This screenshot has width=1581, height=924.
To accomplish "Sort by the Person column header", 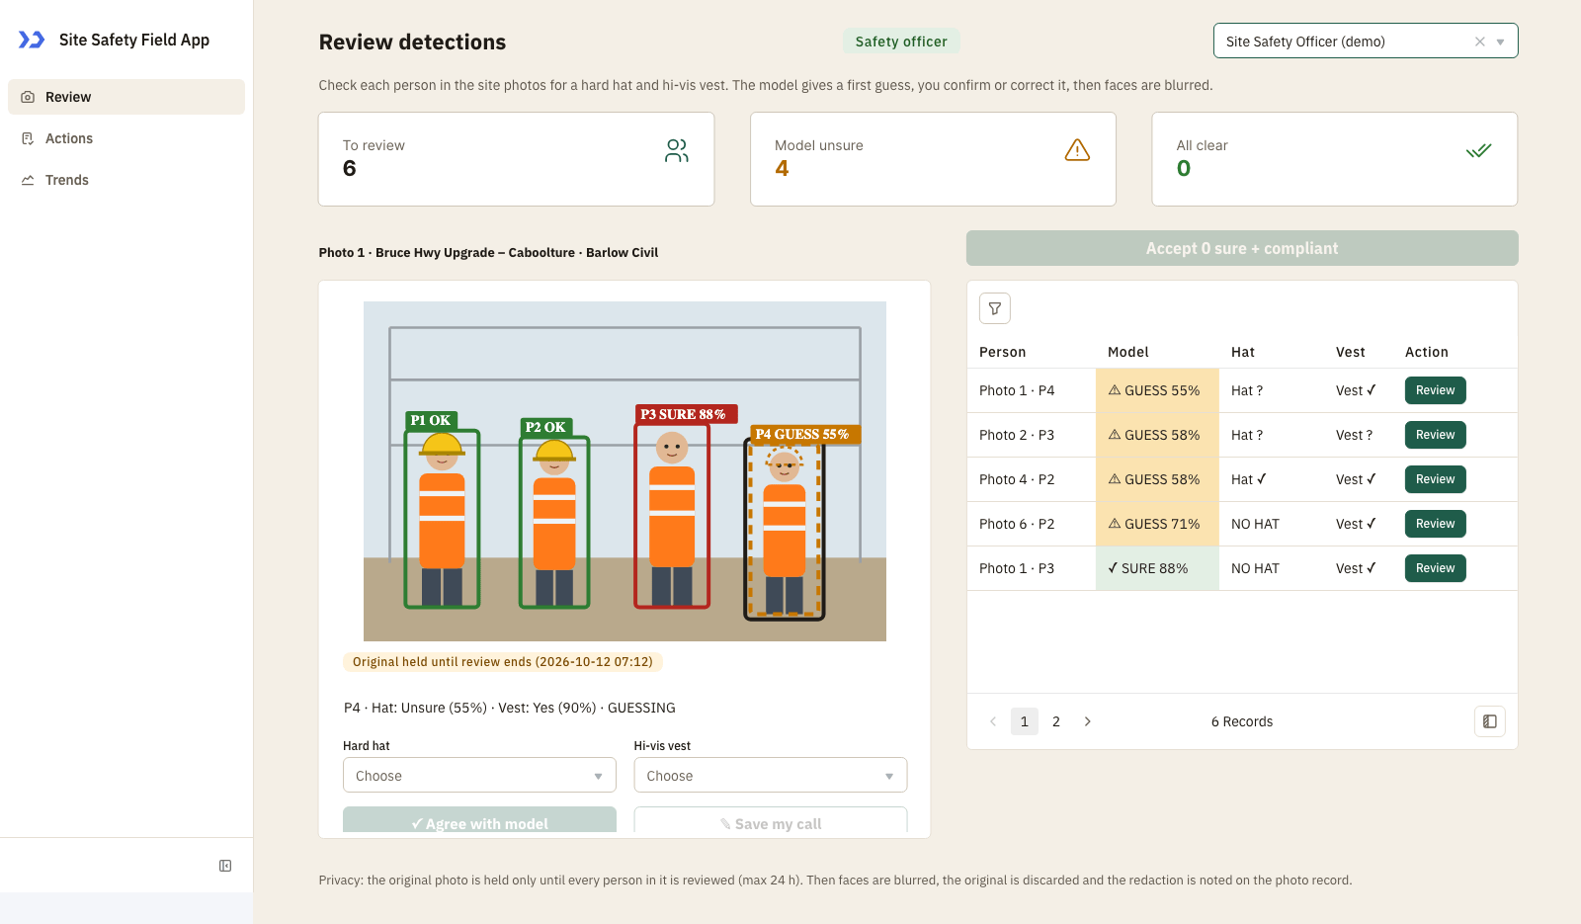I will coord(1003,352).
